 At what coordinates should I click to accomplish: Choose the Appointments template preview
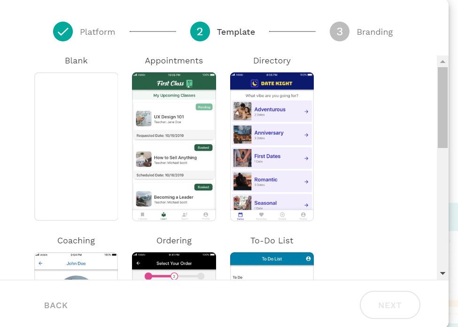pyautogui.click(x=174, y=147)
